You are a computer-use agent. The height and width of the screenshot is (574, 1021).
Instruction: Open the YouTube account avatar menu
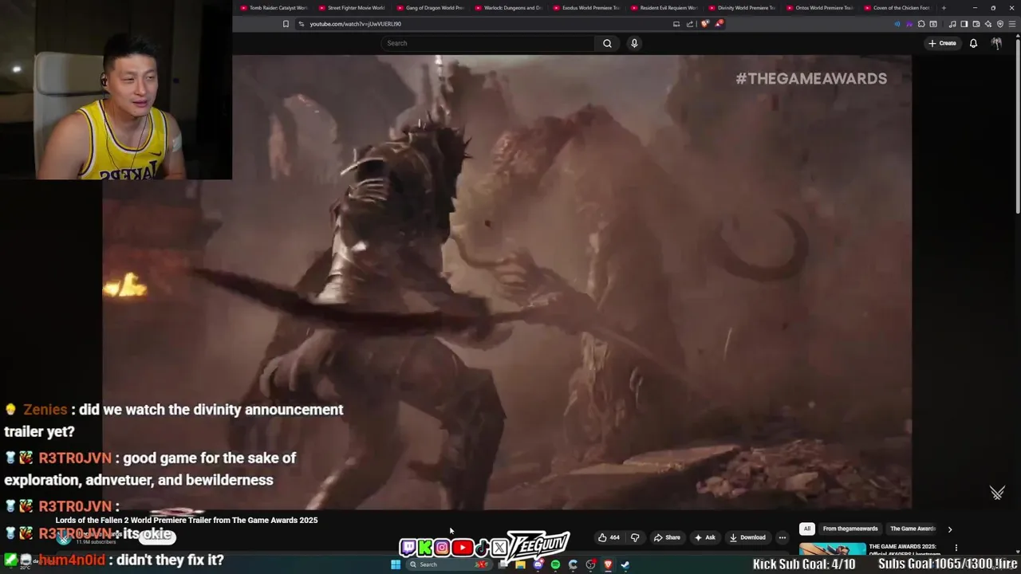(x=996, y=43)
